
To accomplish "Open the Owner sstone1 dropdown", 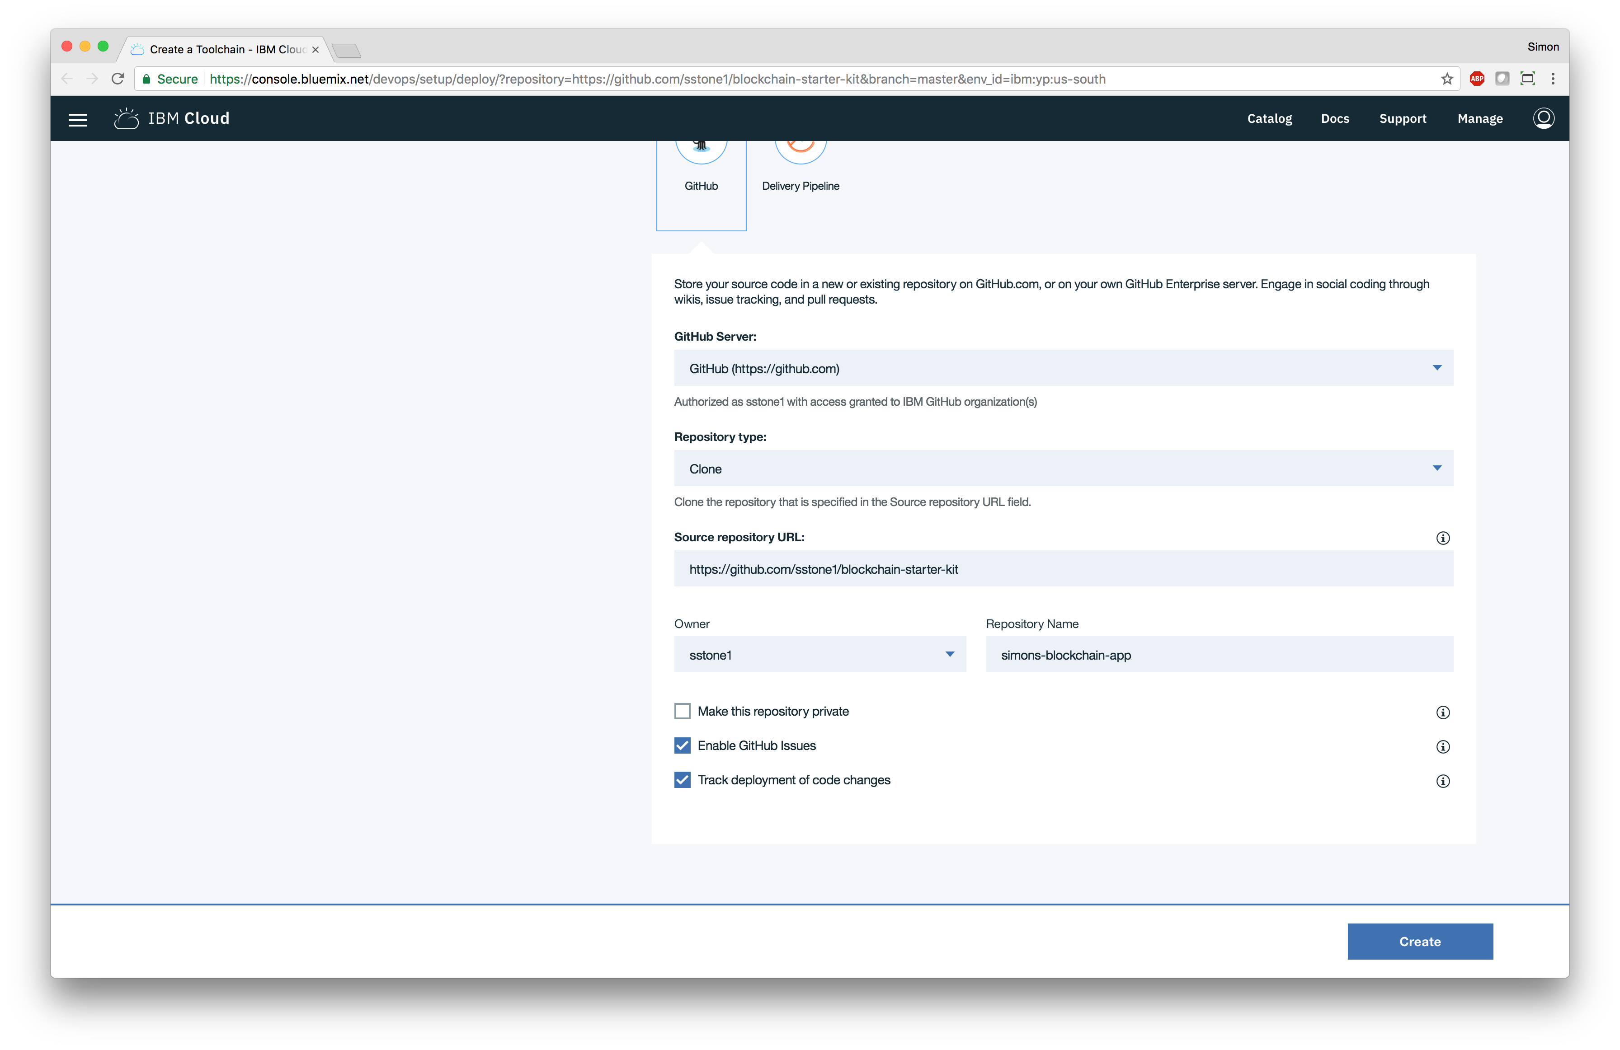I will [819, 655].
